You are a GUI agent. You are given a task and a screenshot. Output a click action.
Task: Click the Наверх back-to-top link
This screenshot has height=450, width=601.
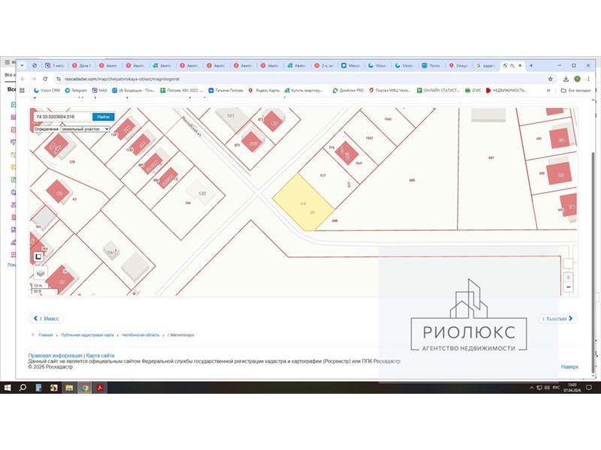(569, 367)
